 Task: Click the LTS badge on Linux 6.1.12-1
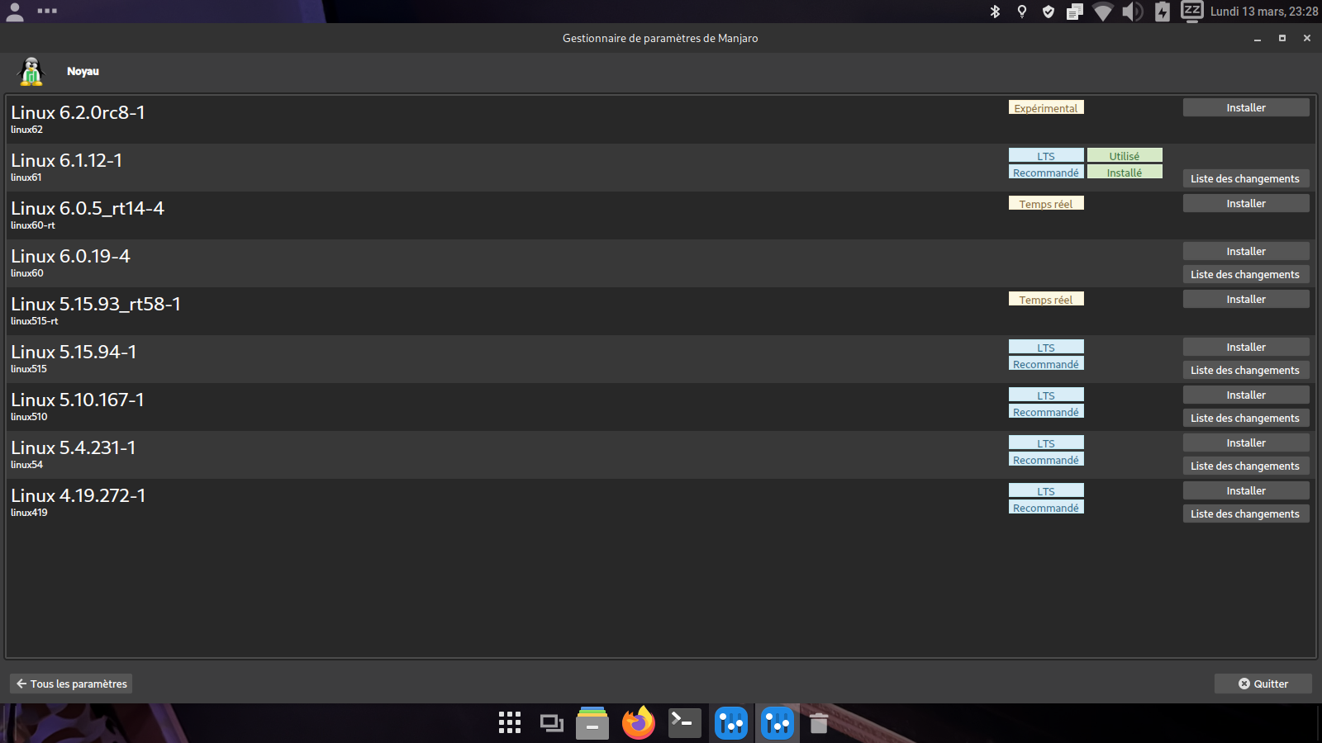click(1046, 156)
